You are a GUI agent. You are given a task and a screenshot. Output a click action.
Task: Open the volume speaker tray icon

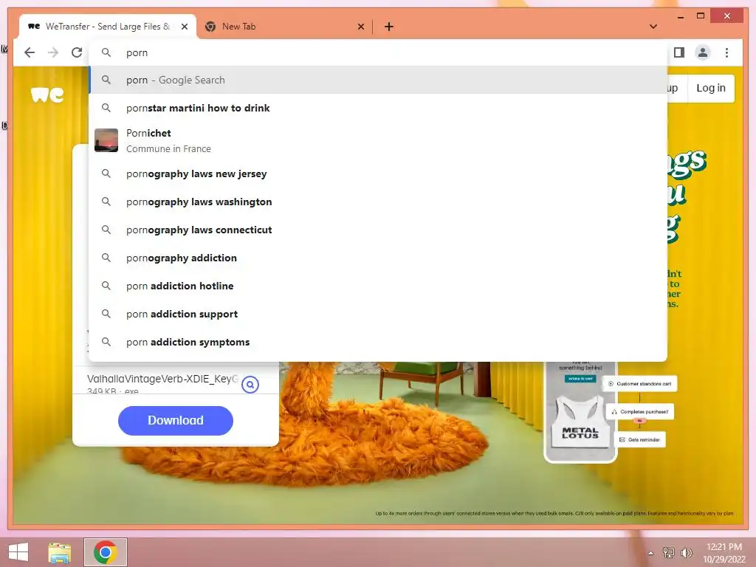[x=686, y=553]
